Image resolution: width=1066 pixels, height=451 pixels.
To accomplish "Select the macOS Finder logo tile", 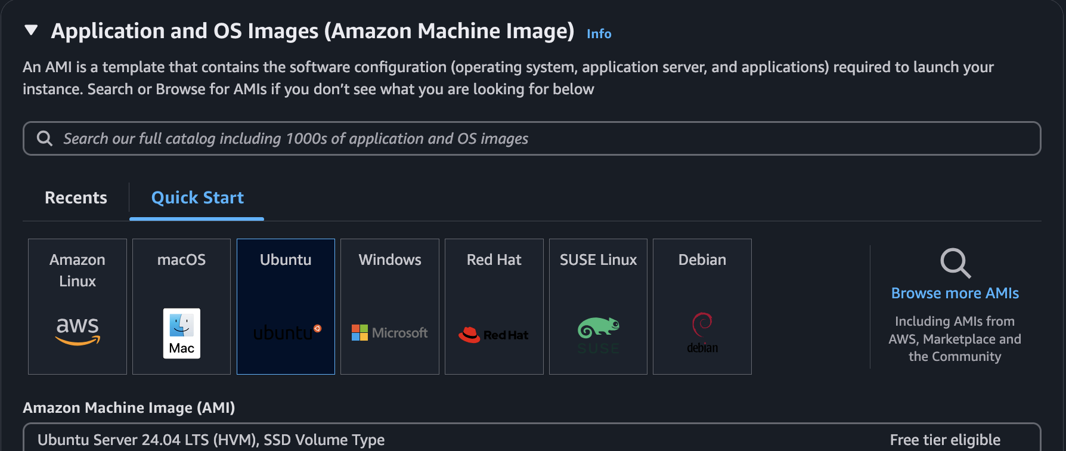I will pos(181,307).
